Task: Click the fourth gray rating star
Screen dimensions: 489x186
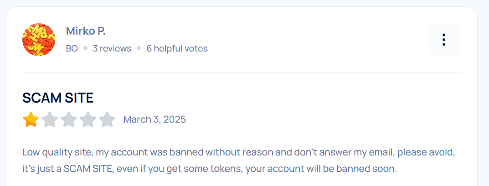Action: tap(88, 120)
